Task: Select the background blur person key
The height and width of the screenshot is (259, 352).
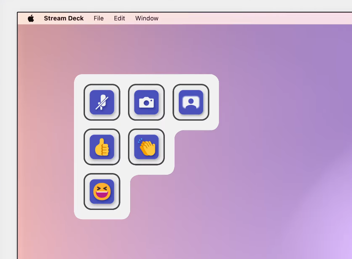Action: click(191, 102)
